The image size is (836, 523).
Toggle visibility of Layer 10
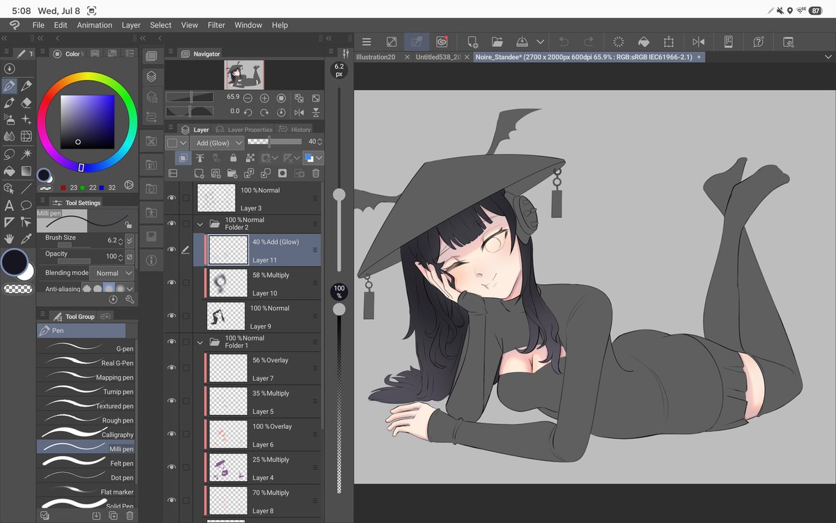[x=172, y=283]
